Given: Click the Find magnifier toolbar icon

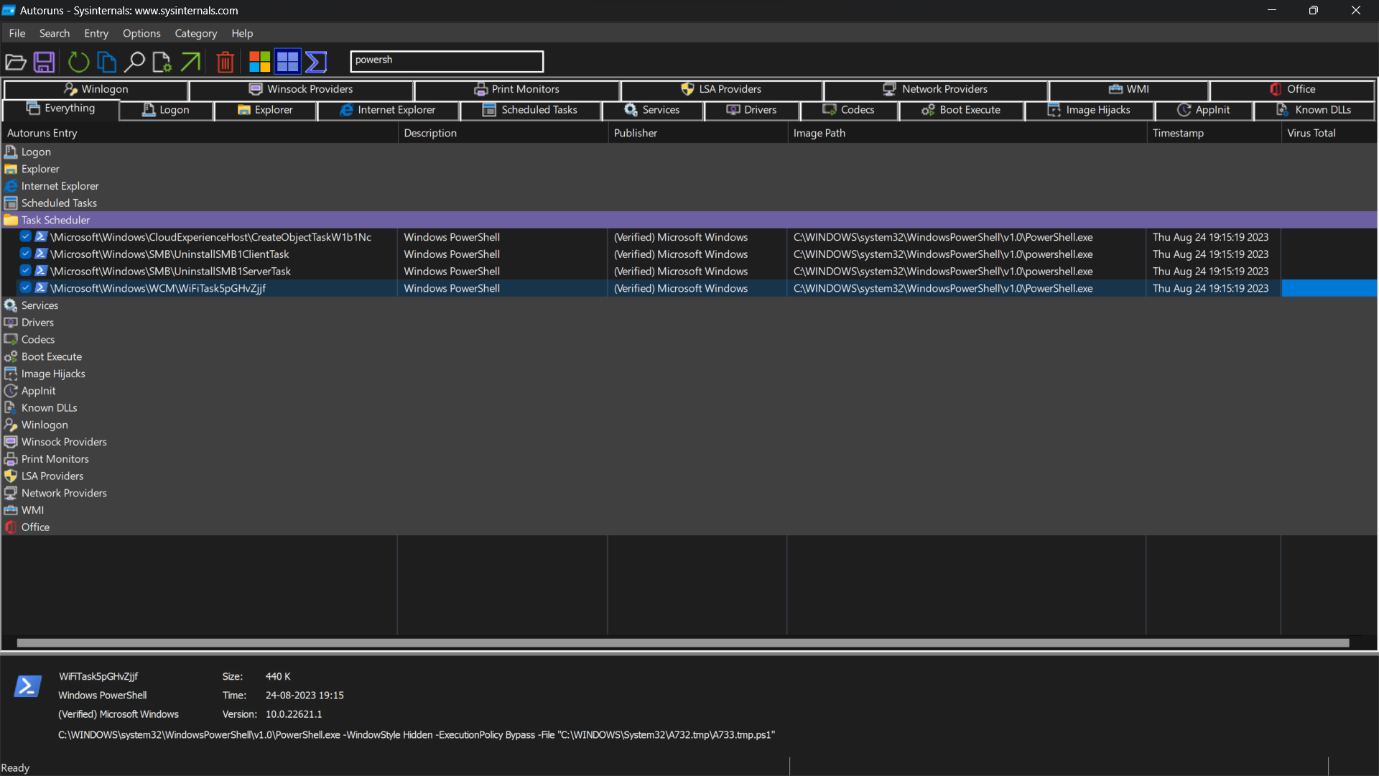Looking at the screenshot, I should click(x=134, y=63).
